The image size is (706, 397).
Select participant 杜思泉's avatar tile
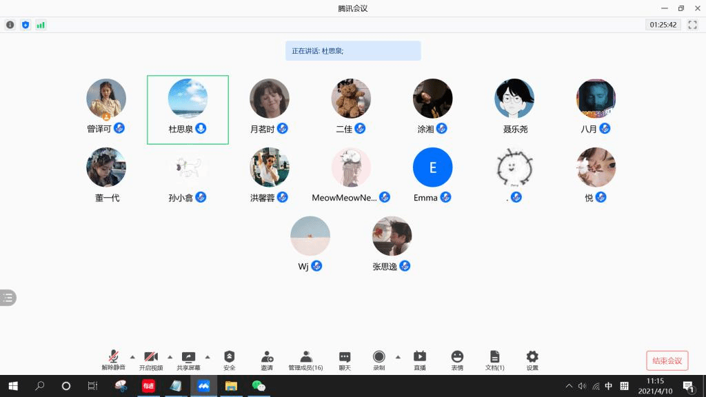tap(188, 99)
